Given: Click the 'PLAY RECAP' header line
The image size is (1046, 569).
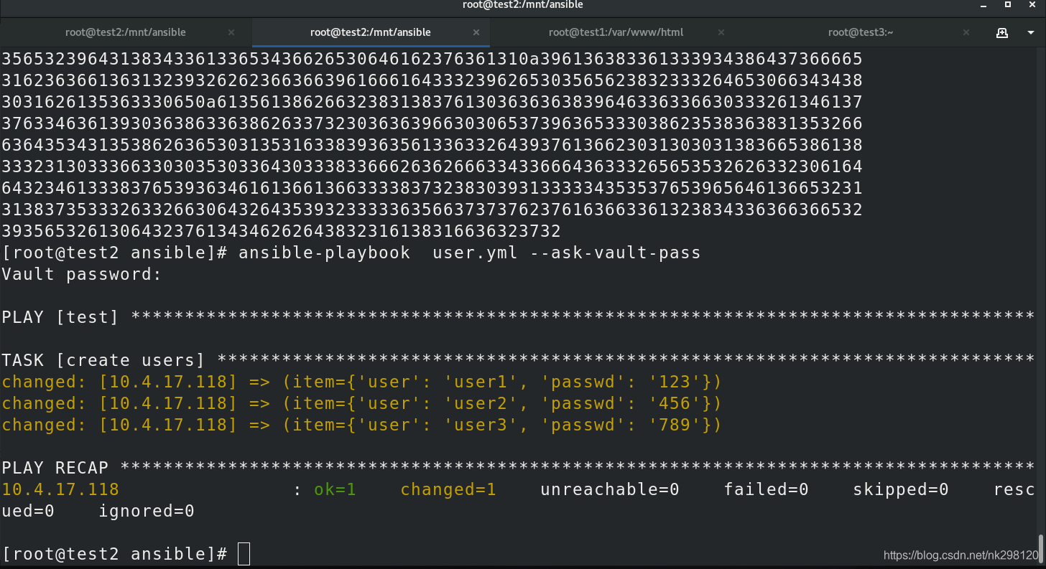Looking at the screenshot, I should click(x=517, y=468).
